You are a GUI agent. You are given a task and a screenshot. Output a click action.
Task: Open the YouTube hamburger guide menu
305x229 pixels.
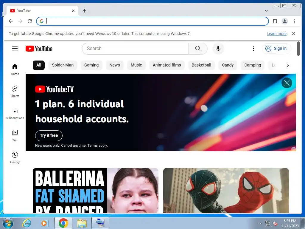pos(15,49)
